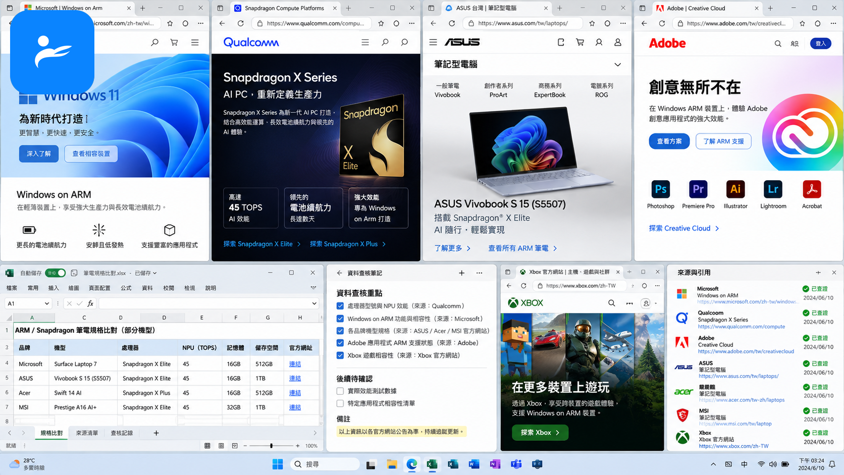The height and width of the screenshot is (475, 844).
Task: Open the hamburger menu in the Qualcomm header
Action: pos(365,42)
